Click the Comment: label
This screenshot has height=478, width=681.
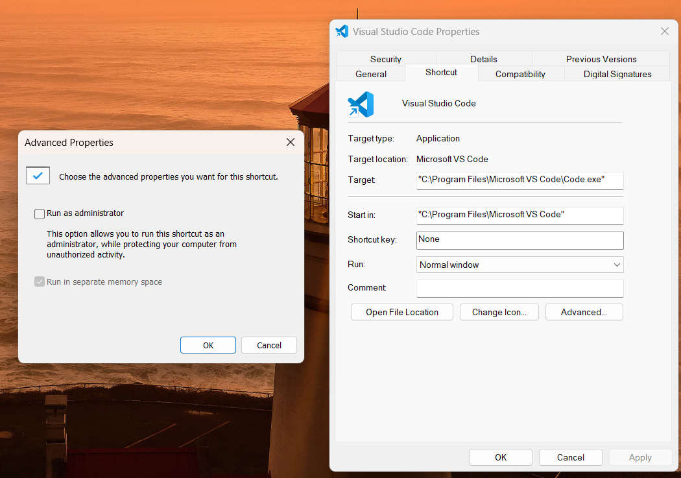point(366,287)
